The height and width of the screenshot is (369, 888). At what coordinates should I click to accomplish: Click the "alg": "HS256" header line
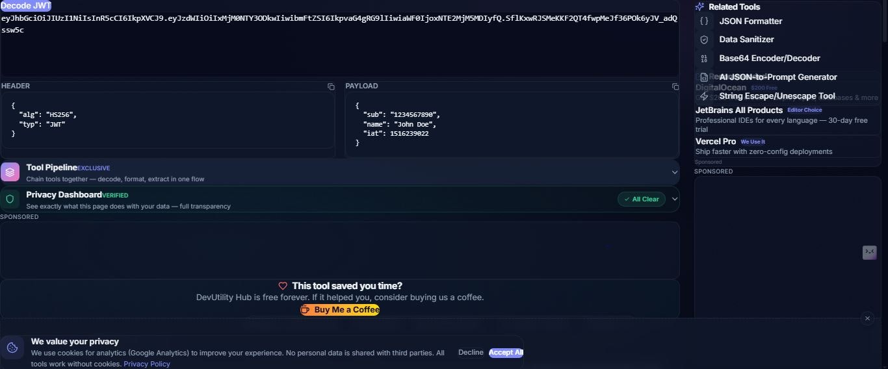click(47, 115)
